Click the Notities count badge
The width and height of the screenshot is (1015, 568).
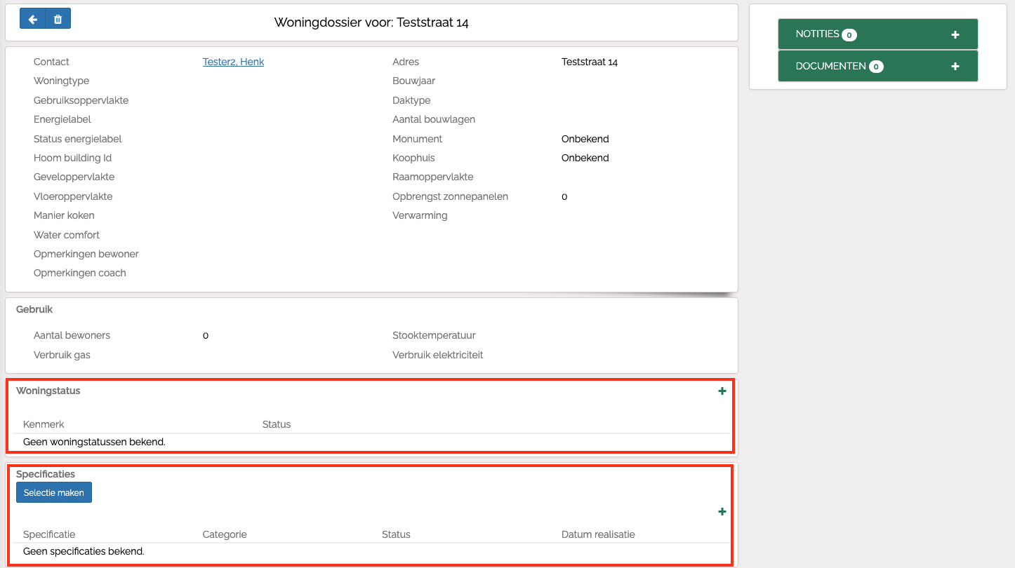click(849, 35)
